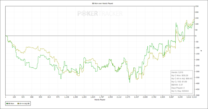This screenshot has width=208, height=109.
Task: Click the chart title 'BB Won over Hands Played'
Action: coord(103,4)
